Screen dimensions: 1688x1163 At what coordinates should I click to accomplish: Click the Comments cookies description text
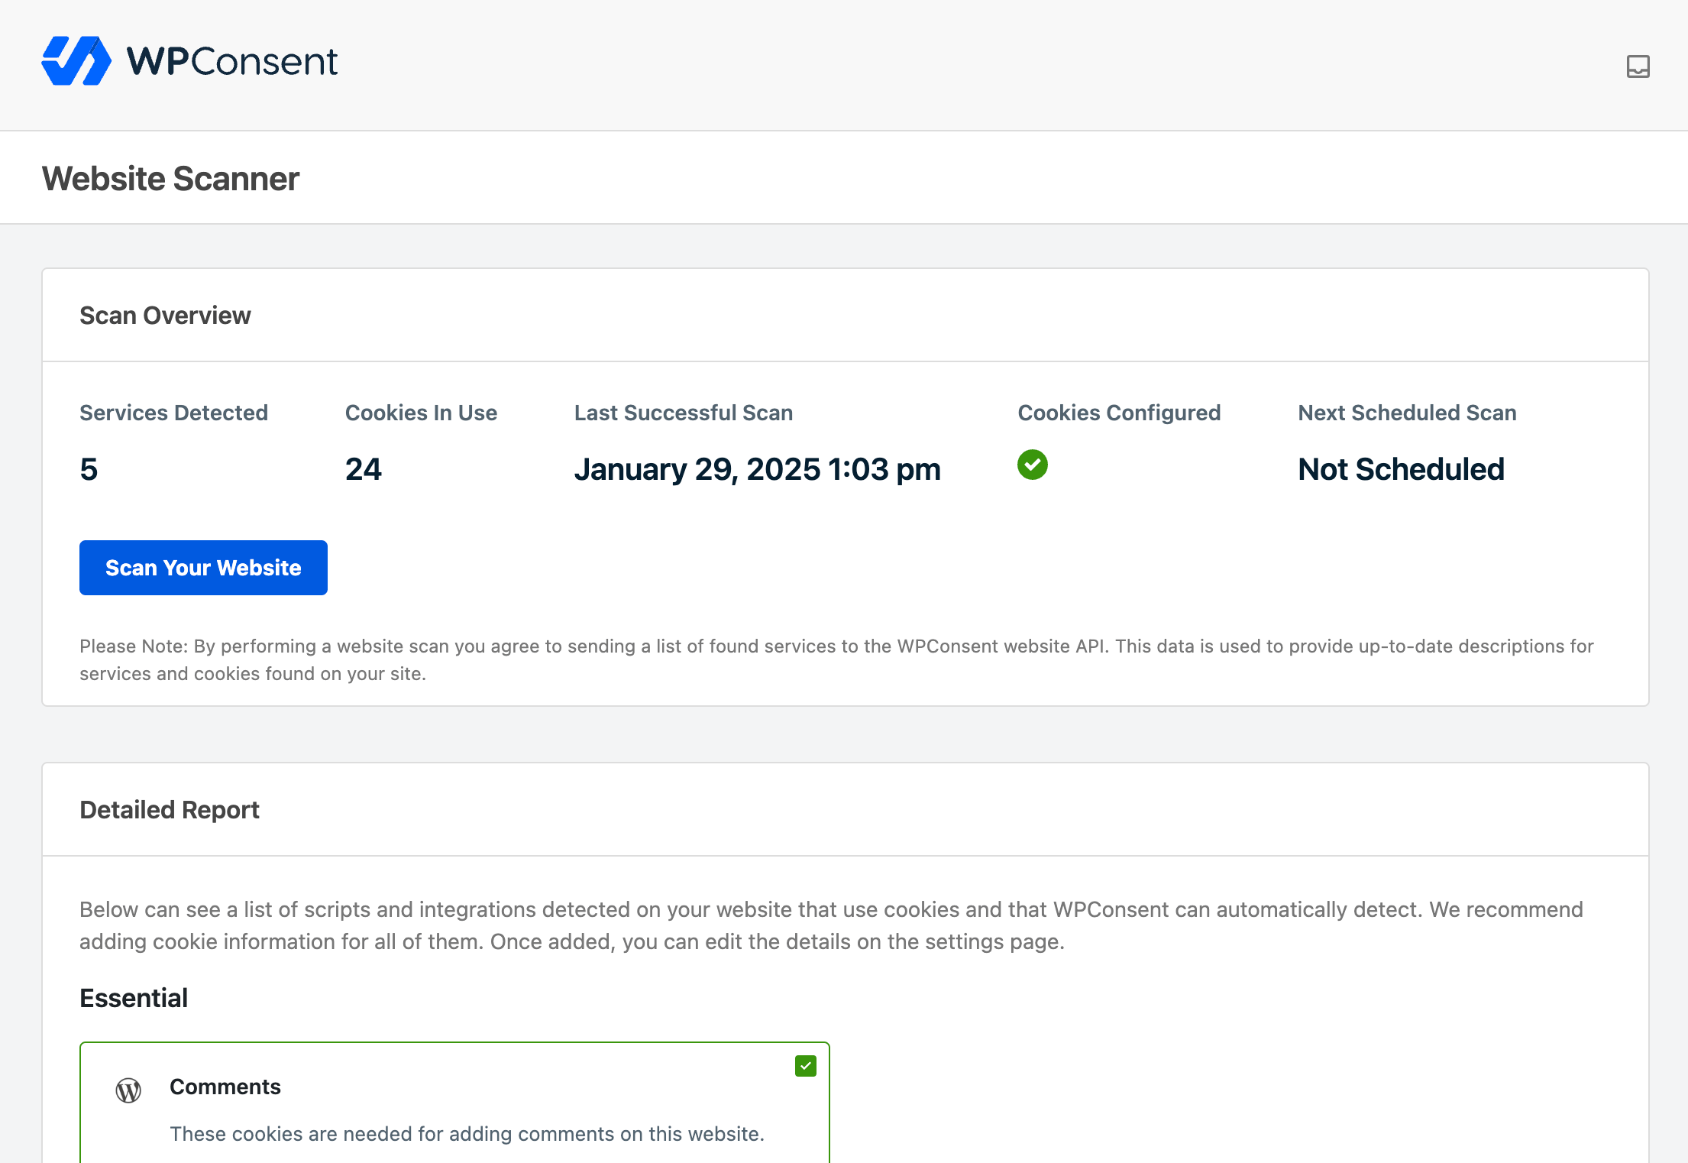(467, 1134)
